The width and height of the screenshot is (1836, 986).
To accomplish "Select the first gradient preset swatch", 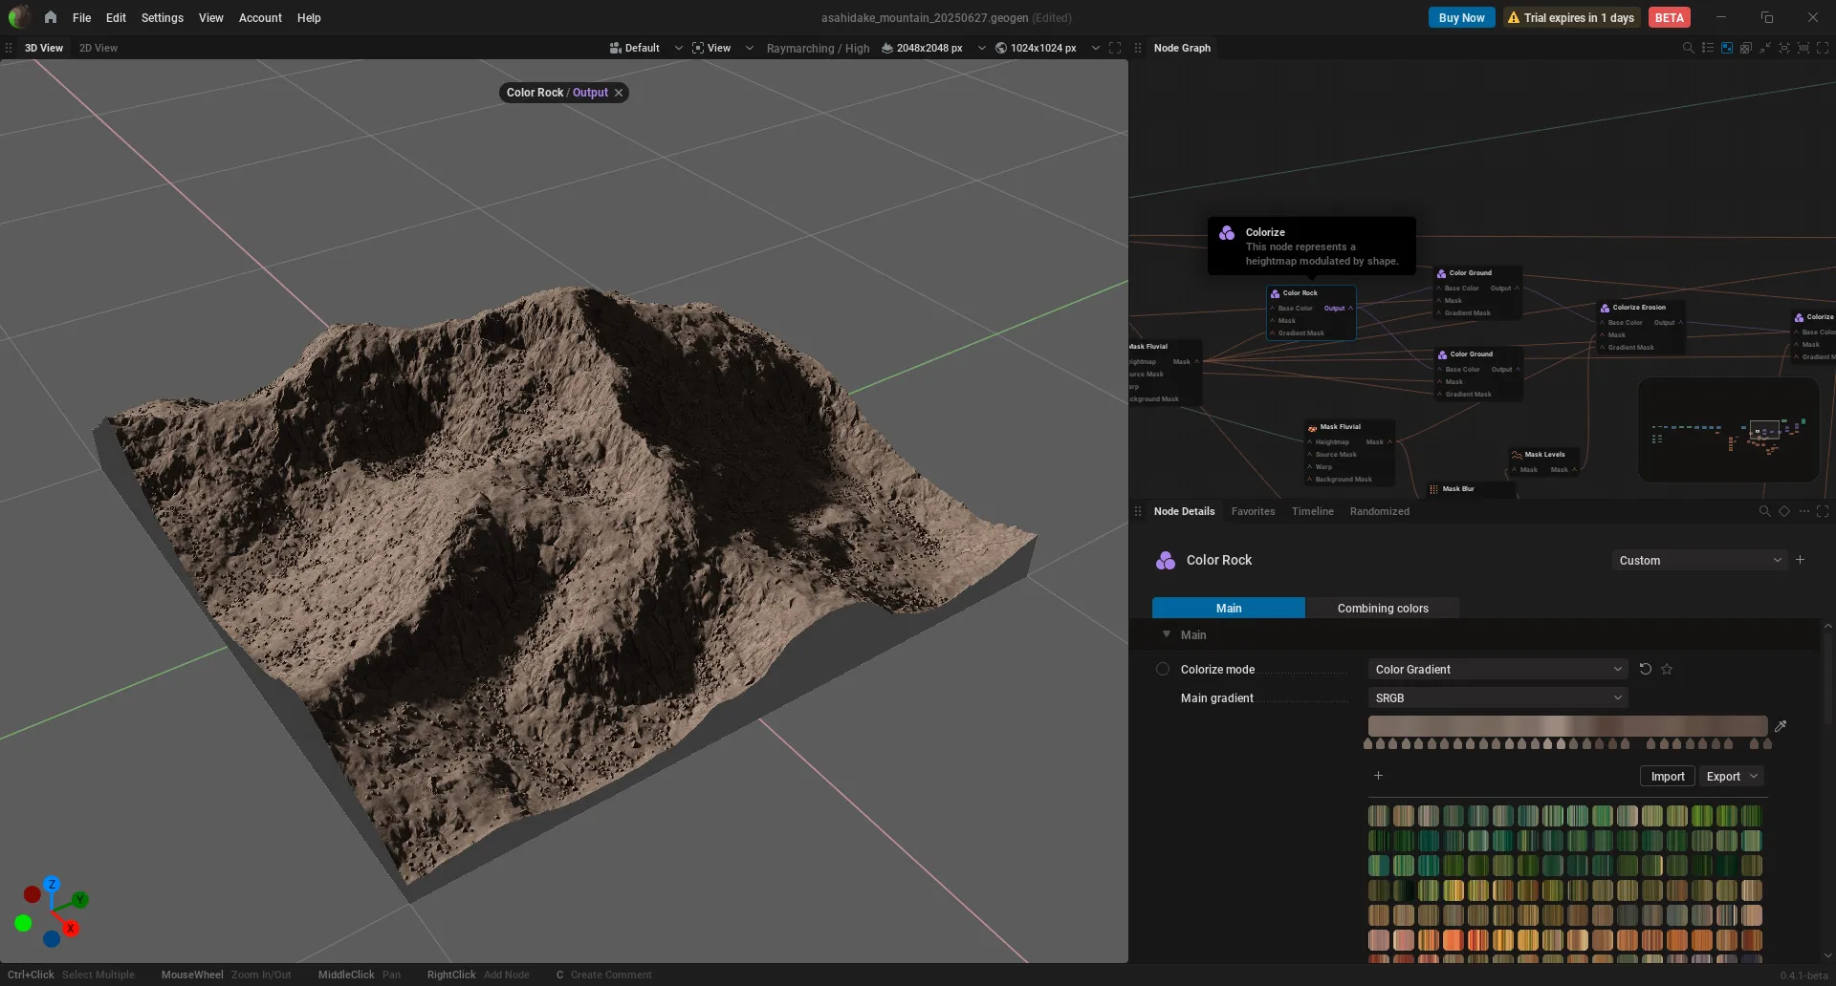I will coord(1378,816).
